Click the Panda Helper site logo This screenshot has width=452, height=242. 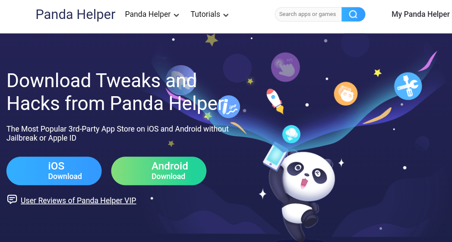click(x=76, y=14)
